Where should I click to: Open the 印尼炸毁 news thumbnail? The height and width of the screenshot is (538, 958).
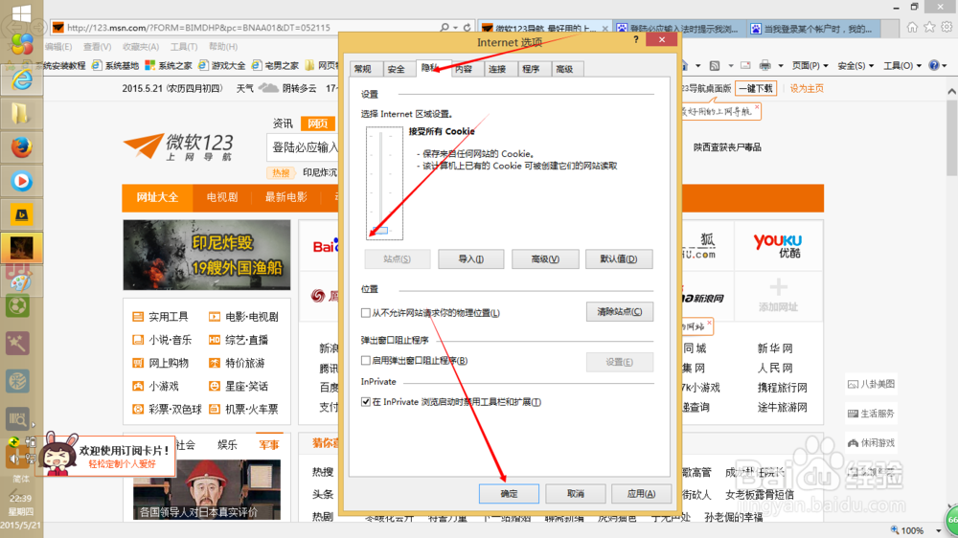tap(207, 255)
